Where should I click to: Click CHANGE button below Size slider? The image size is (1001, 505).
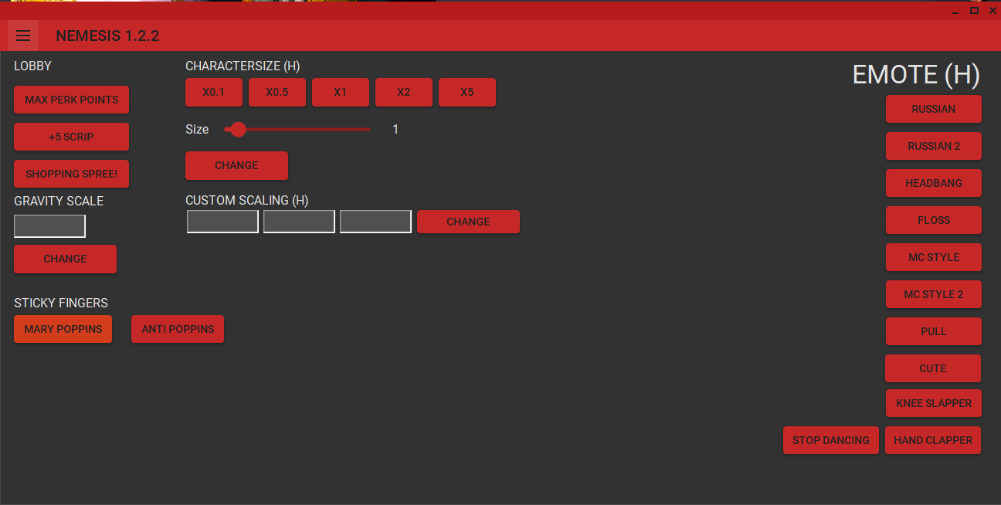[x=237, y=165]
